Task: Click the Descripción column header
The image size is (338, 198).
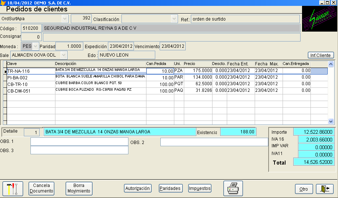Action: 101,64
